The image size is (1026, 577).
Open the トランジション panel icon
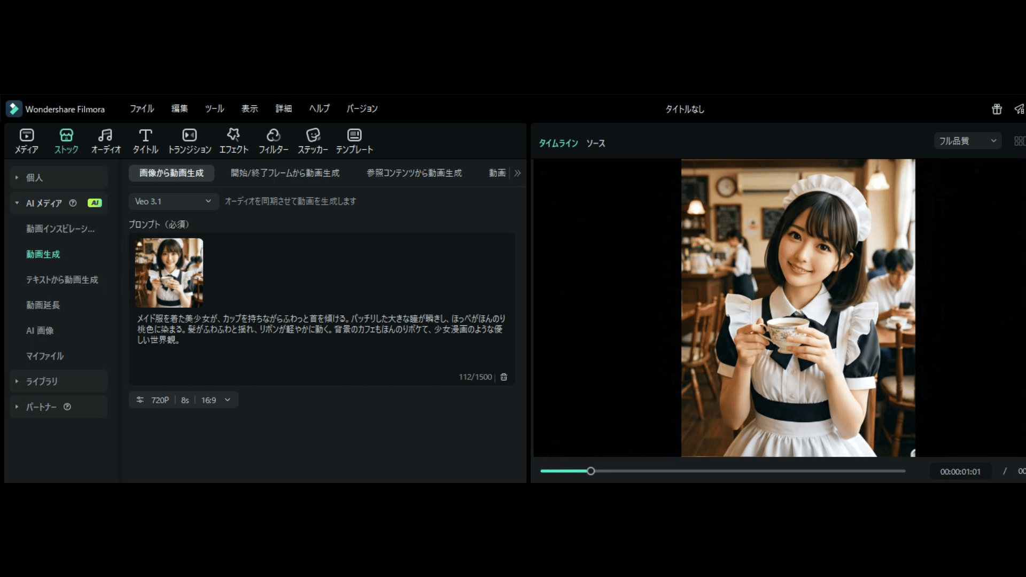(x=189, y=140)
